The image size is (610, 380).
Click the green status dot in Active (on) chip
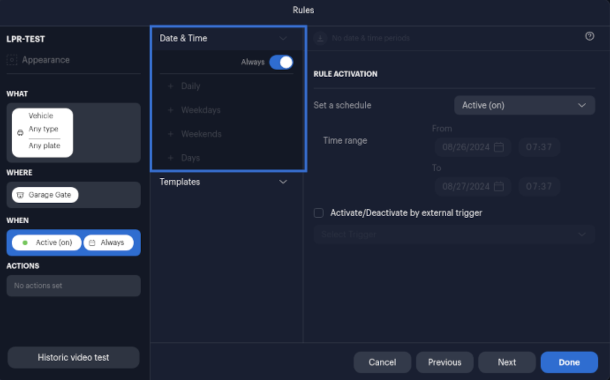click(x=25, y=242)
